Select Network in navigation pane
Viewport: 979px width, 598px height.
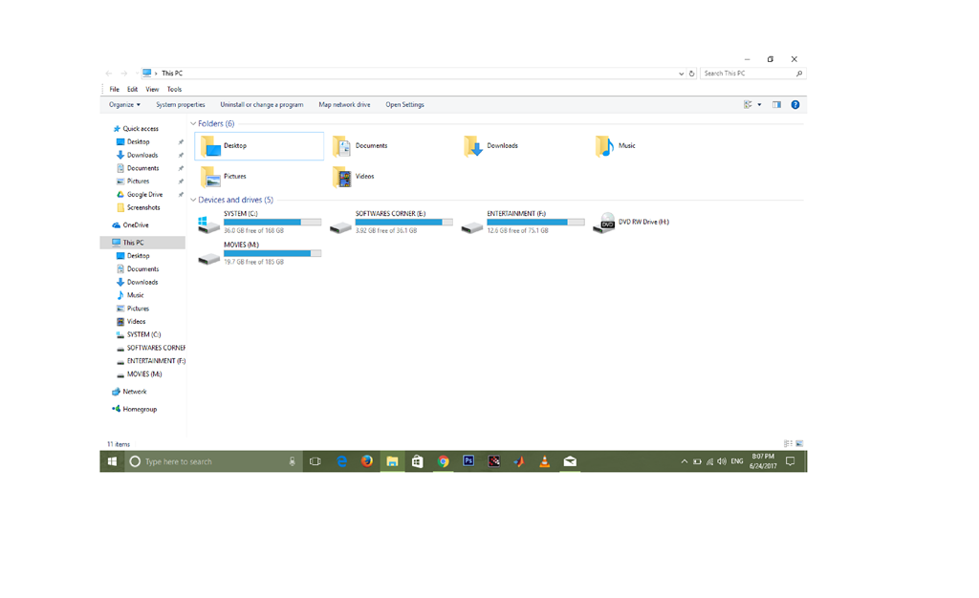coord(134,392)
